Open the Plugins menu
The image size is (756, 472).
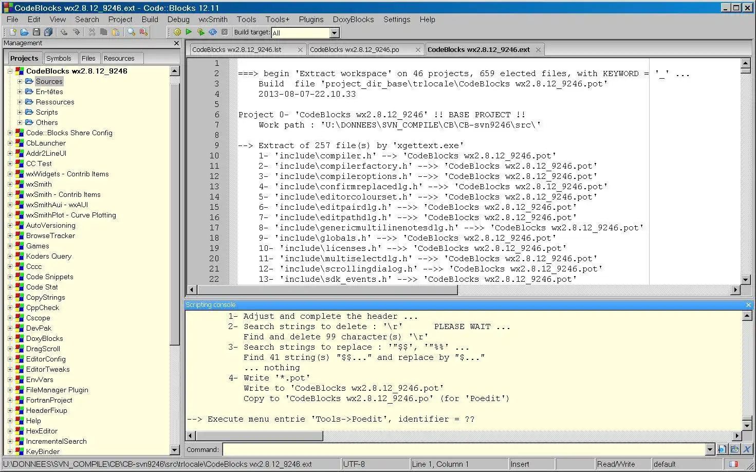[x=311, y=20]
